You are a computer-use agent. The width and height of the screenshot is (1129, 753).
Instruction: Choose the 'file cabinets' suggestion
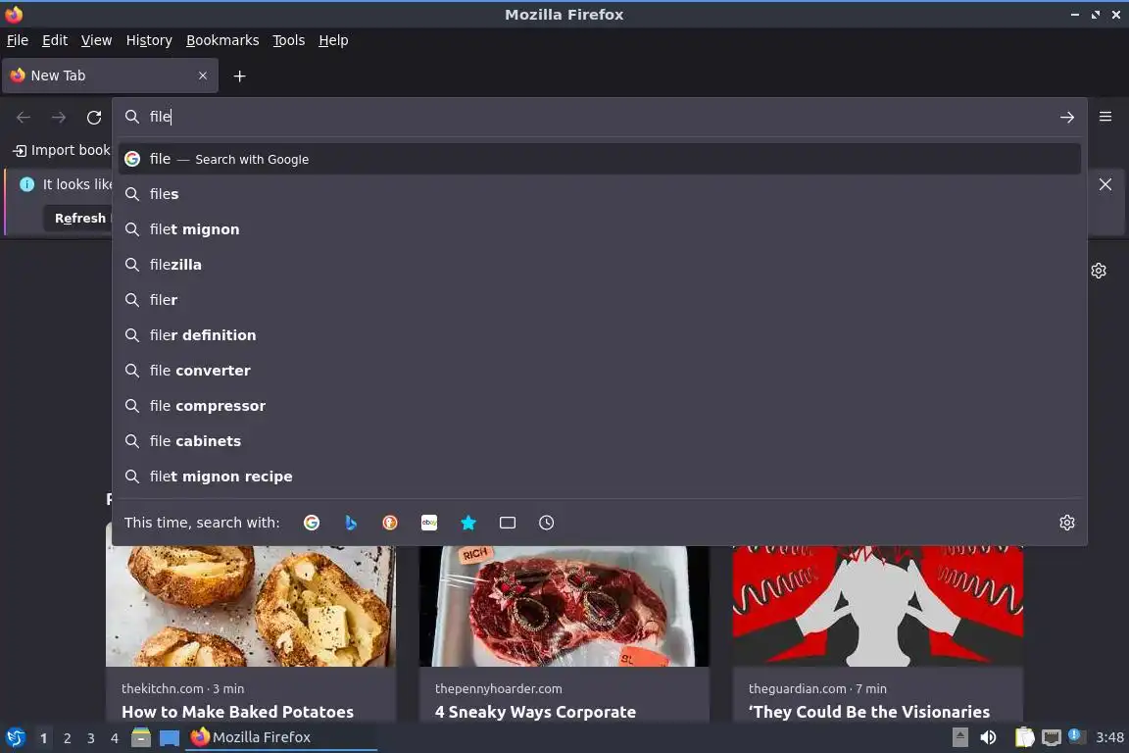click(599, 441)
